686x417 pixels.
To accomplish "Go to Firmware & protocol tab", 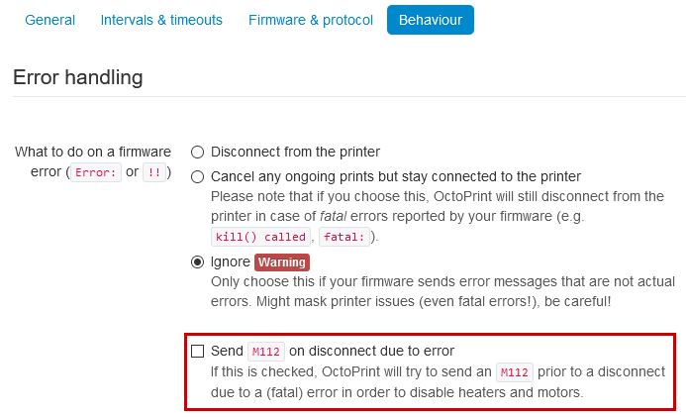I will tap(311, 20).
